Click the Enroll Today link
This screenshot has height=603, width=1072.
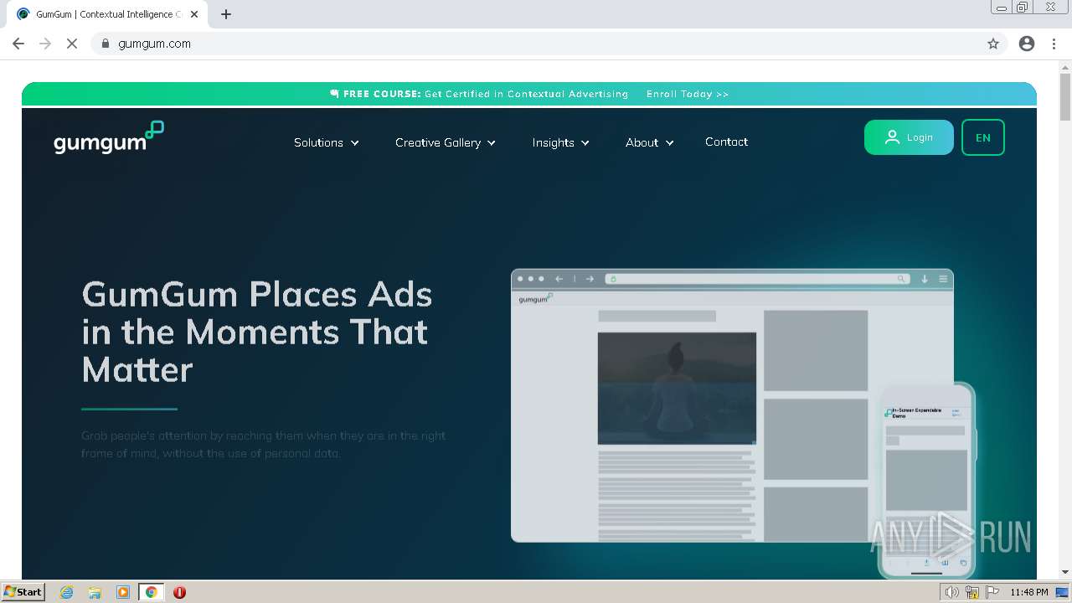(x=688, y=94)
